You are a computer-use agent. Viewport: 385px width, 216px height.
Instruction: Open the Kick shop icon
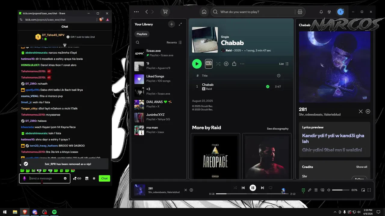coord(87,178)
